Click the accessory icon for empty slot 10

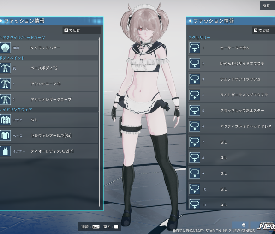(195, 189)
